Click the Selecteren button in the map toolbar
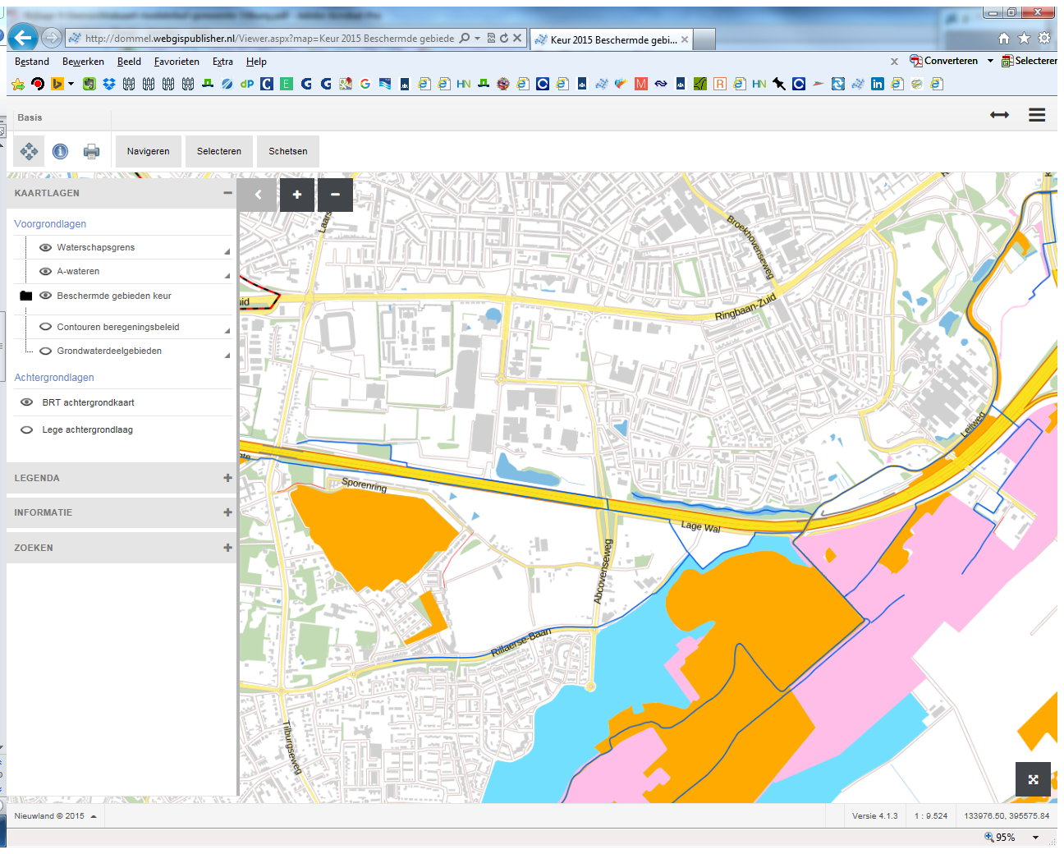This screenshot has height=854, width=1064. [x=219, y=151]
